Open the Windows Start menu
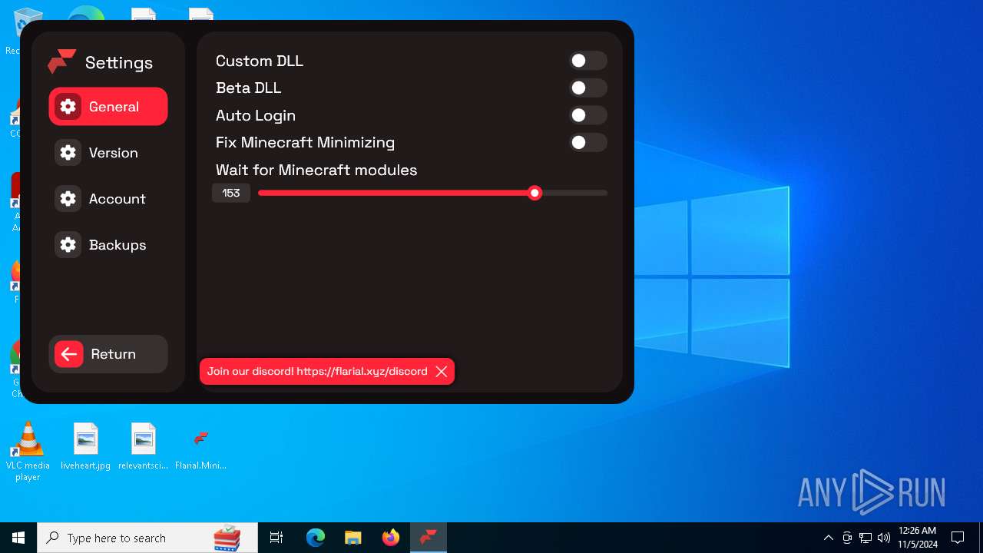 tap(18, 538)
